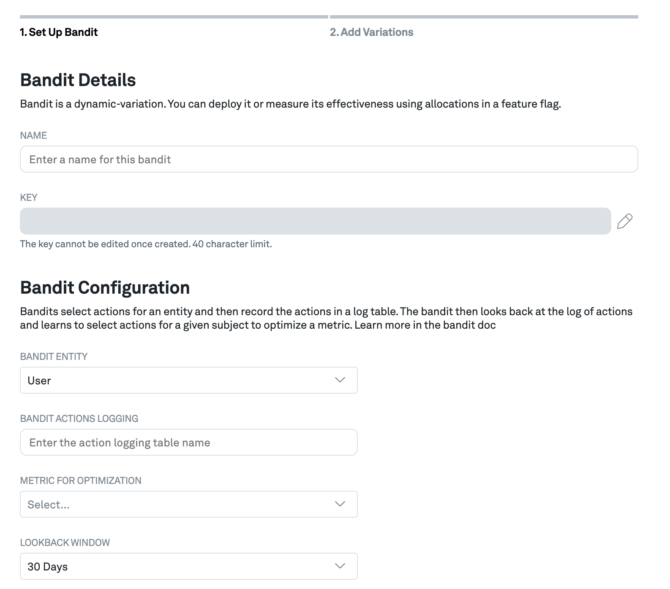Image resolution: width=670 pixels, height=589 pixels.
Task: Go to the Set Up Bandit step
Action: click(x=59, y=32)
